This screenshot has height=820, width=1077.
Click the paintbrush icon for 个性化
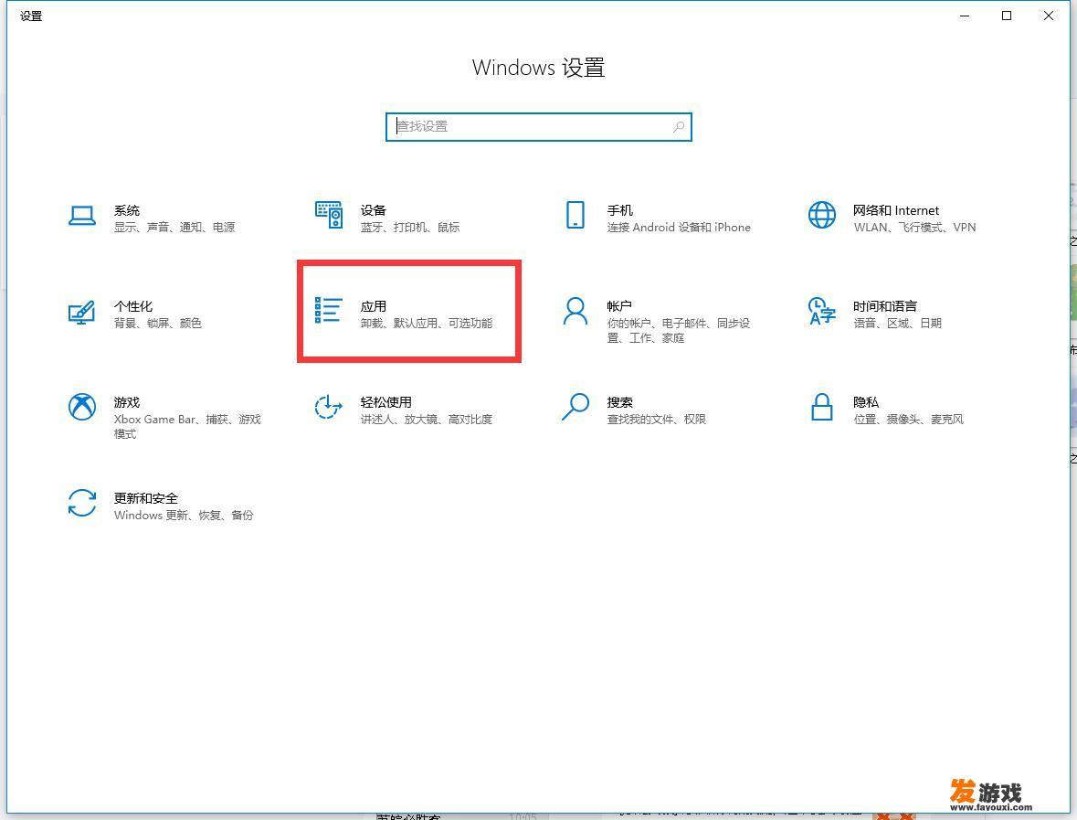81,313
